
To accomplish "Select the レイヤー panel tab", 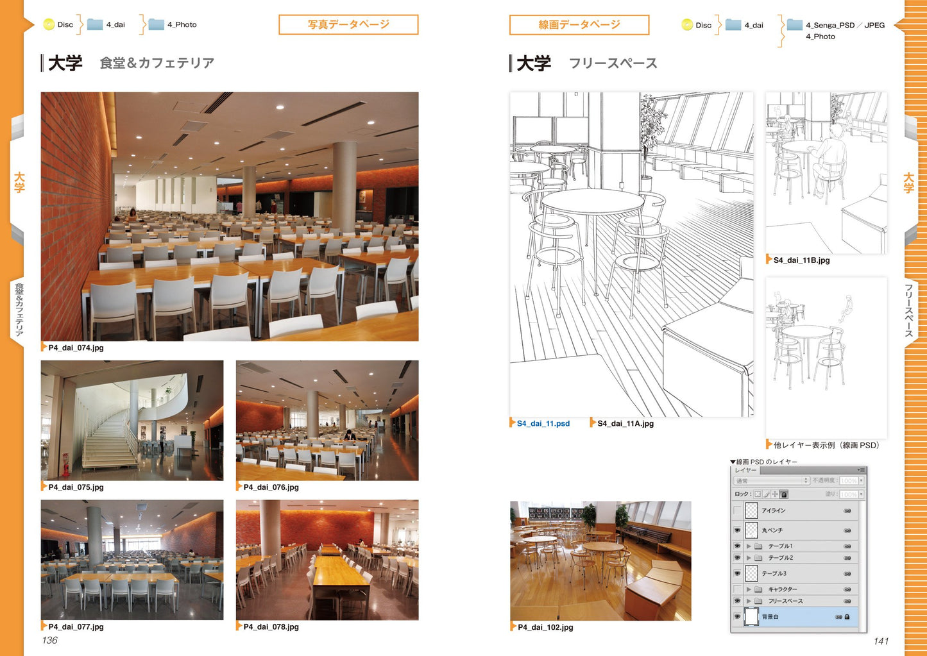I will pyautogui.click(x=745, y=471).
